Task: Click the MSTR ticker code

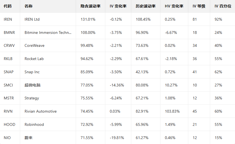Action: pyautogui.click(x=9, y=98)
